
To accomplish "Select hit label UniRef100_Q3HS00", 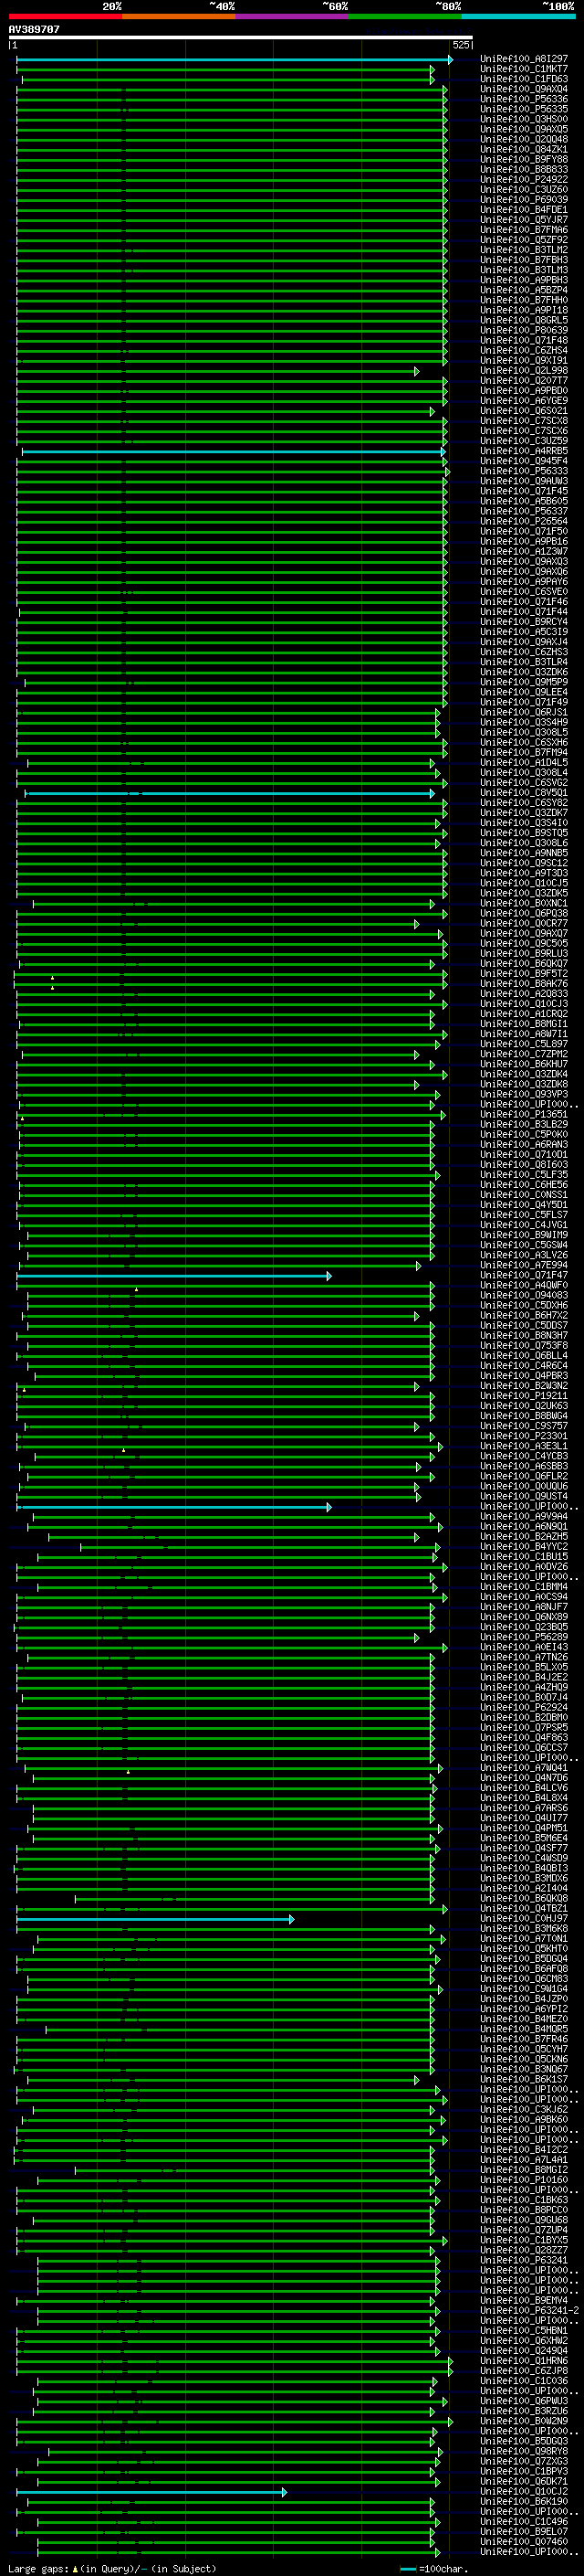I will point(523,120).
